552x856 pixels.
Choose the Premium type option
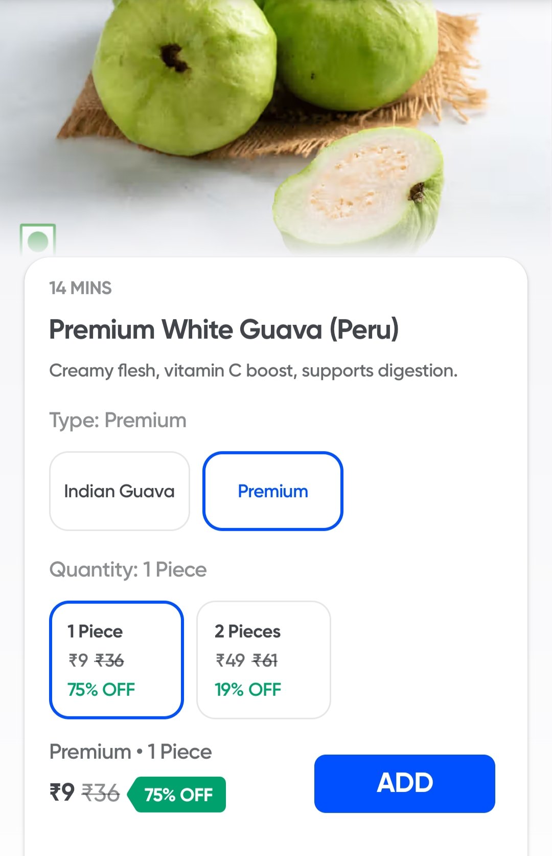tap(273, 491)
